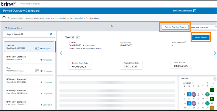Image resolution: width=217 pixels, height=111 pixels.
Task: Select April 7 on the calendar
Action: tap(207, 94)
